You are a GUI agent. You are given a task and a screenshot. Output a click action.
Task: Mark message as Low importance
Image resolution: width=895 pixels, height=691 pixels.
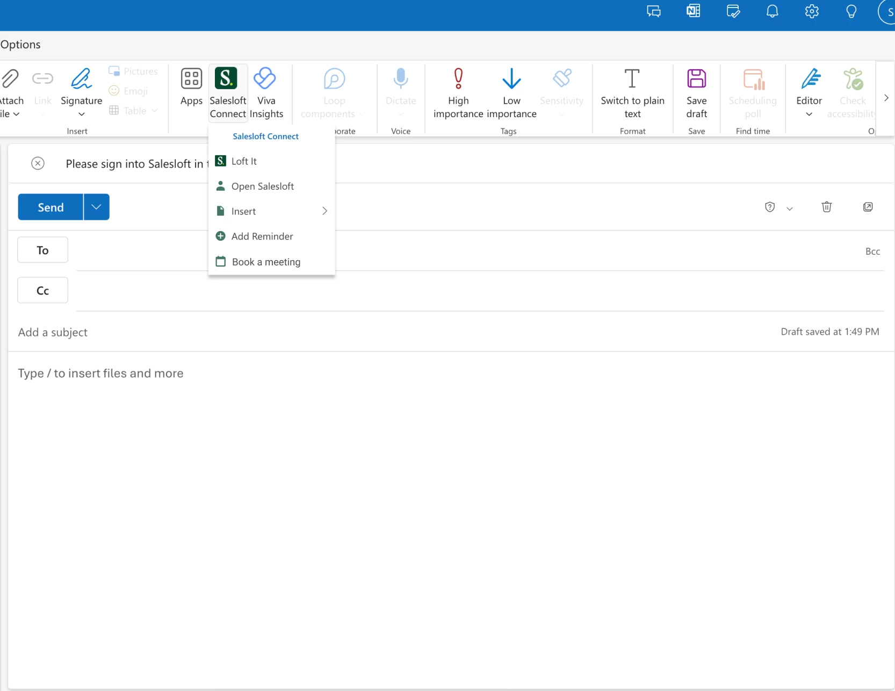coord(511,92)
